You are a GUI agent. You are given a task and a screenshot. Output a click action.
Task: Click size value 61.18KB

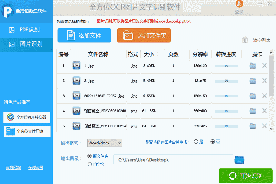coord(149,111)
